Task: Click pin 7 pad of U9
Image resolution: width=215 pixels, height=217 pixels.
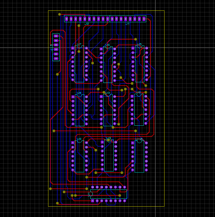Action: pos(102,169)
